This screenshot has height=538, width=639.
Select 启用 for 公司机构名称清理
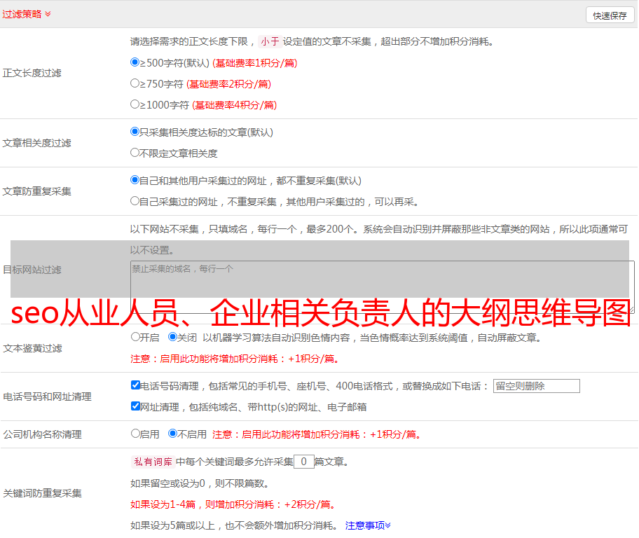pyautogui.click(x=135, y=434)
